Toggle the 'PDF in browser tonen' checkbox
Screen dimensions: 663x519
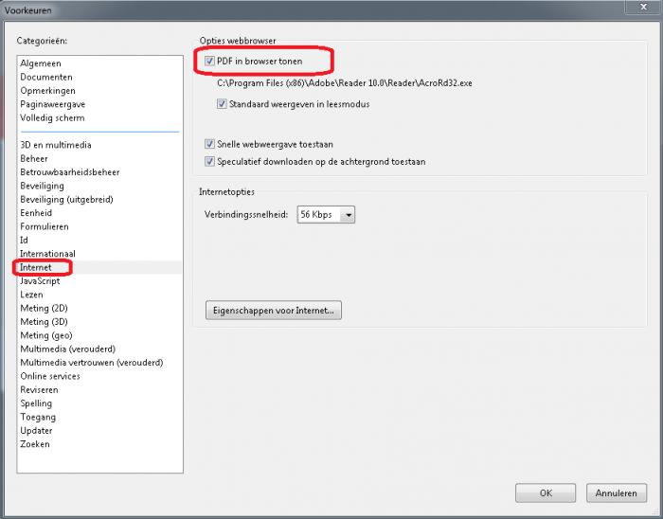pos(209,61)
